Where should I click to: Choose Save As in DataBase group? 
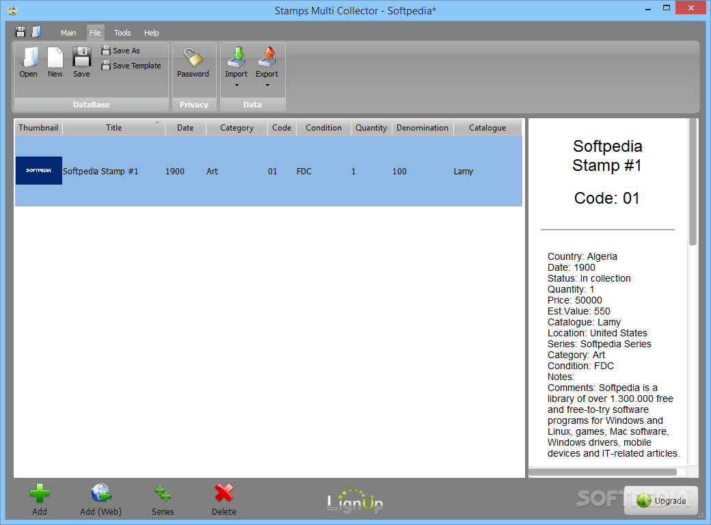point(120,51)
